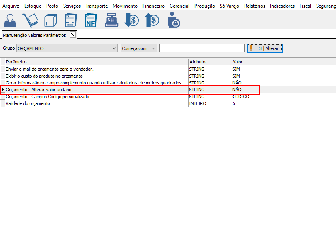Click the money down-arrow icon
This screenshot has height=231, width=336.
pyautogui.click(x=132, y=20)
